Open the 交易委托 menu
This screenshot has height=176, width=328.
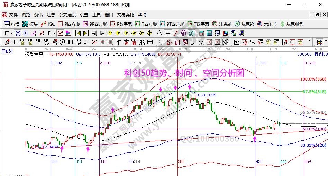tap(125, 15)
